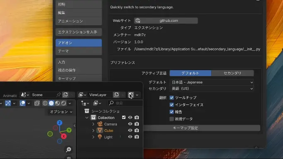Open the デフォルト language dropdown
The width and height of the screenshot is (283, 159).
click(x=212, y=82)
